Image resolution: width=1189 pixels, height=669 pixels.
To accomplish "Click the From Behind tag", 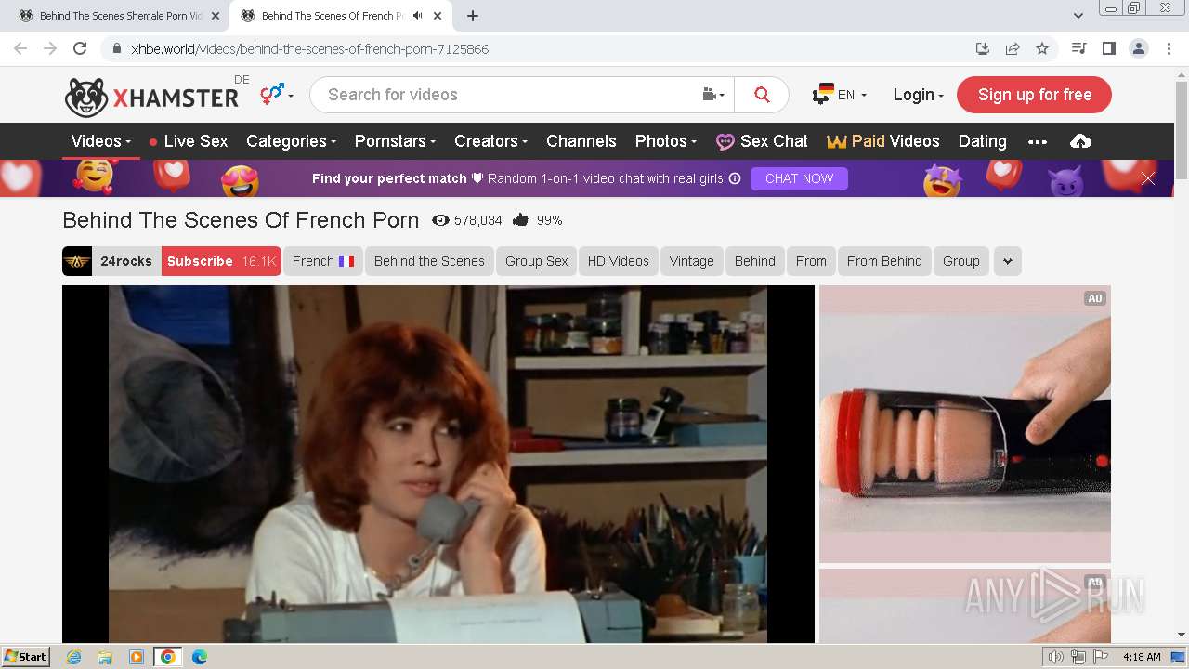I will coord(884,261).
